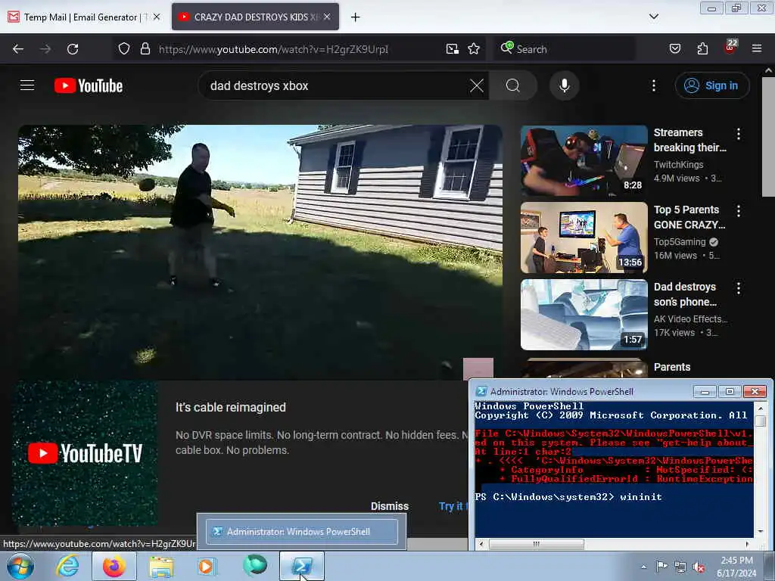
Task: Open the Firefox hamburger application menu
Action: point(757,49)
